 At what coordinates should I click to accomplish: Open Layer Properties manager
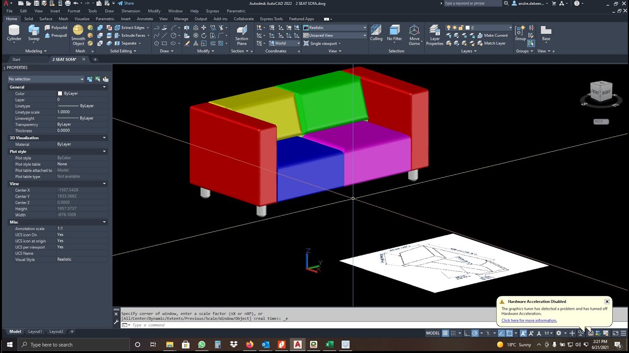[434, 35]
